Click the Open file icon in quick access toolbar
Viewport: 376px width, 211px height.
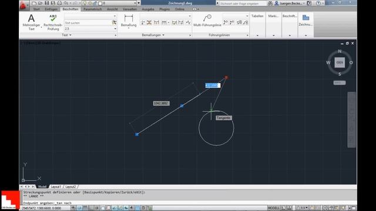[40, 3]
